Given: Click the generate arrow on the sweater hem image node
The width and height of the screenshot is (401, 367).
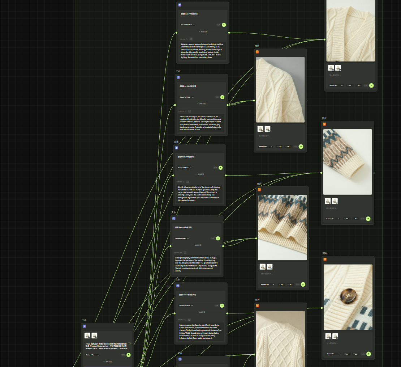Looking at the screenshot, I should (303, 284).
